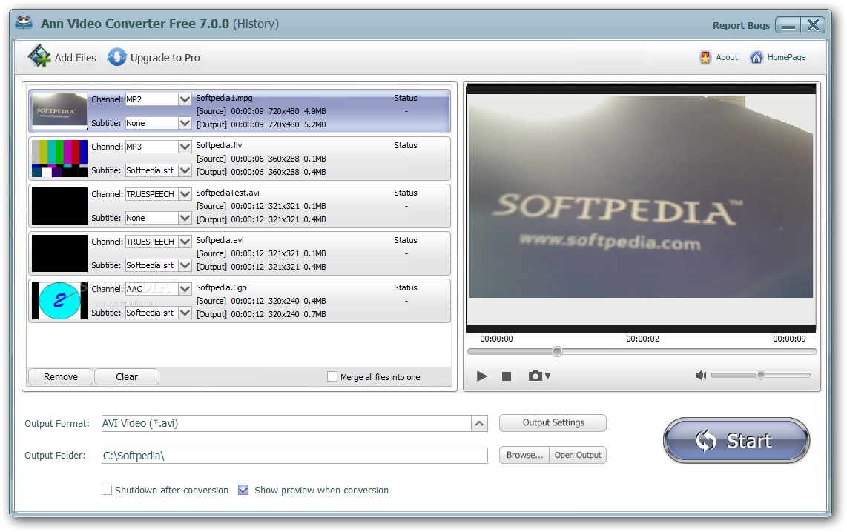Click Add Files label in toolbar
Viewport: 847px width, 532px height.
point(75,58)
